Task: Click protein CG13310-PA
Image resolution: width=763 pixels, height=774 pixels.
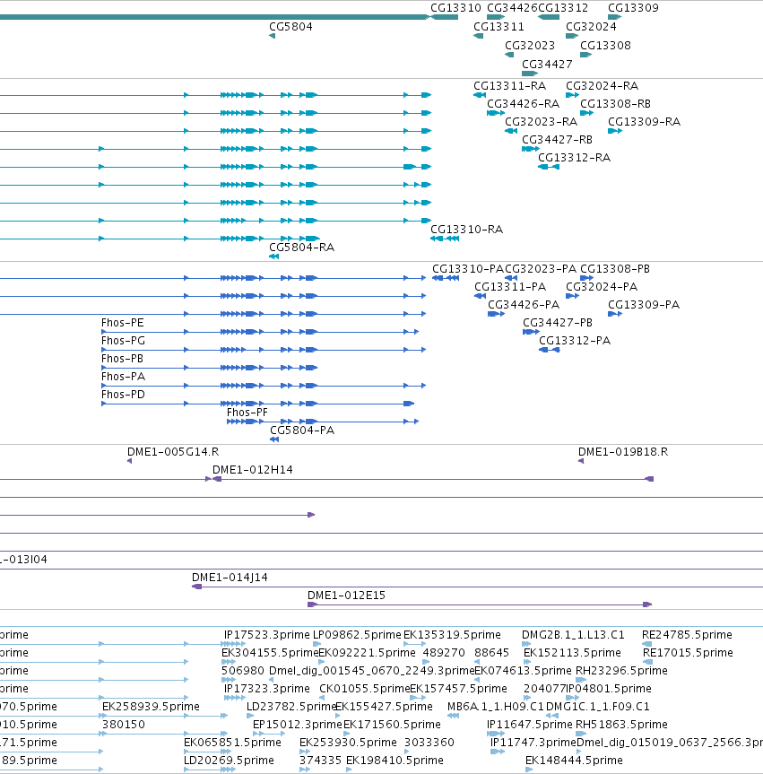Action: (x=468, y=269)
